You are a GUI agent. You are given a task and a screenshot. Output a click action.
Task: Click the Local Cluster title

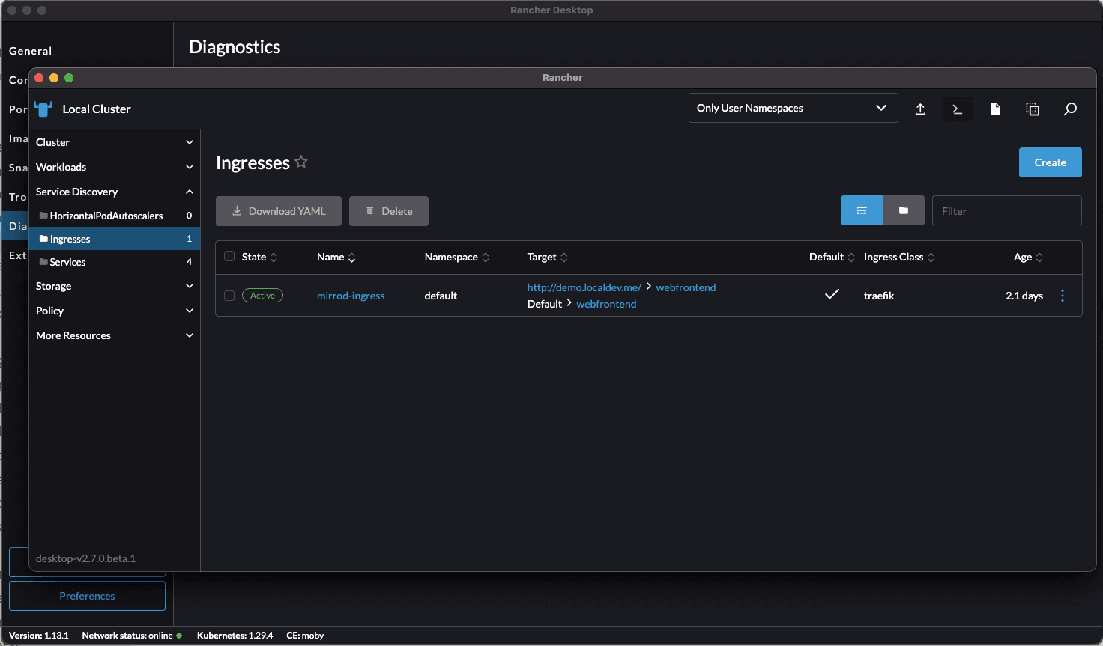pyautogui.click(x=97, y=109)
